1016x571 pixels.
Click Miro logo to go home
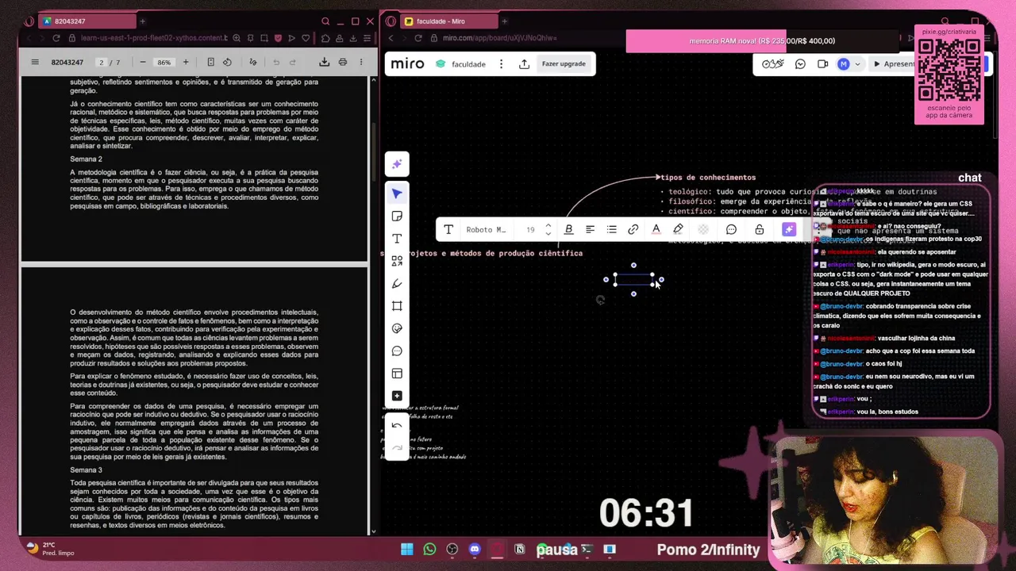[408, 63]
